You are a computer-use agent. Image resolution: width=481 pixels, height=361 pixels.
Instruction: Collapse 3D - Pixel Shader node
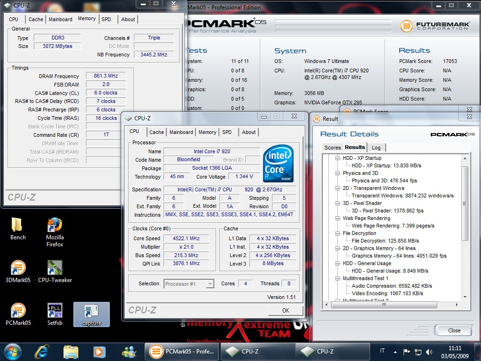(338, 203)
